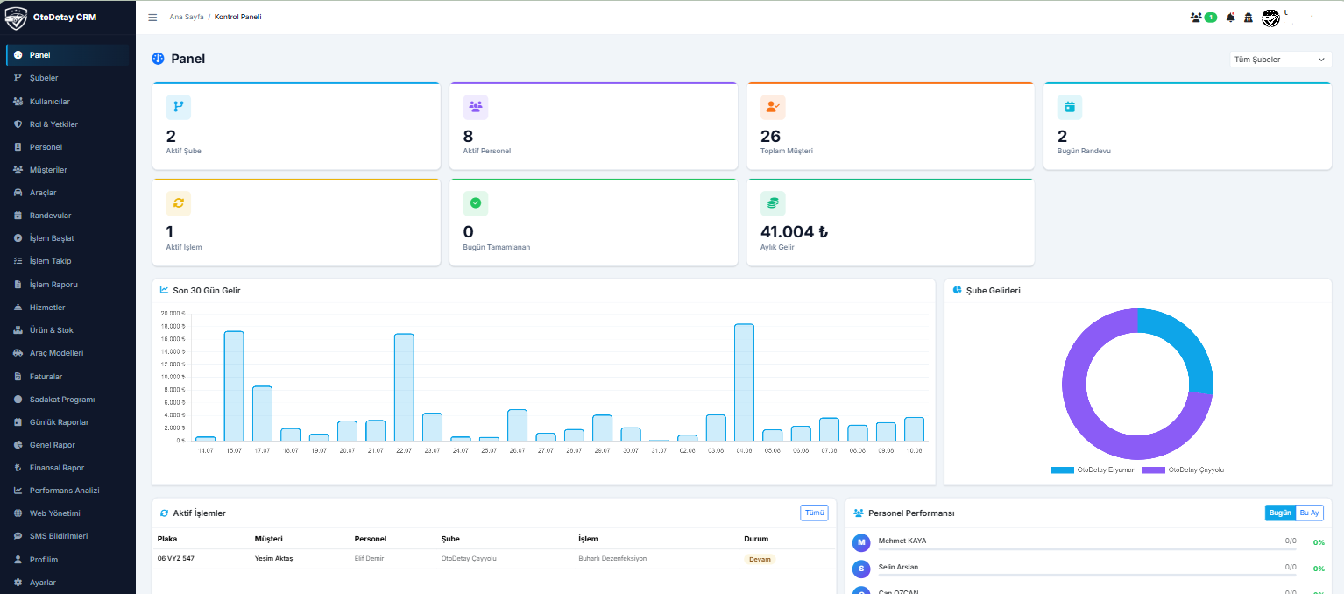Follow the Ana Sayfa breadcrumb link
1344x594 pixels.
(x=186, y=18)
